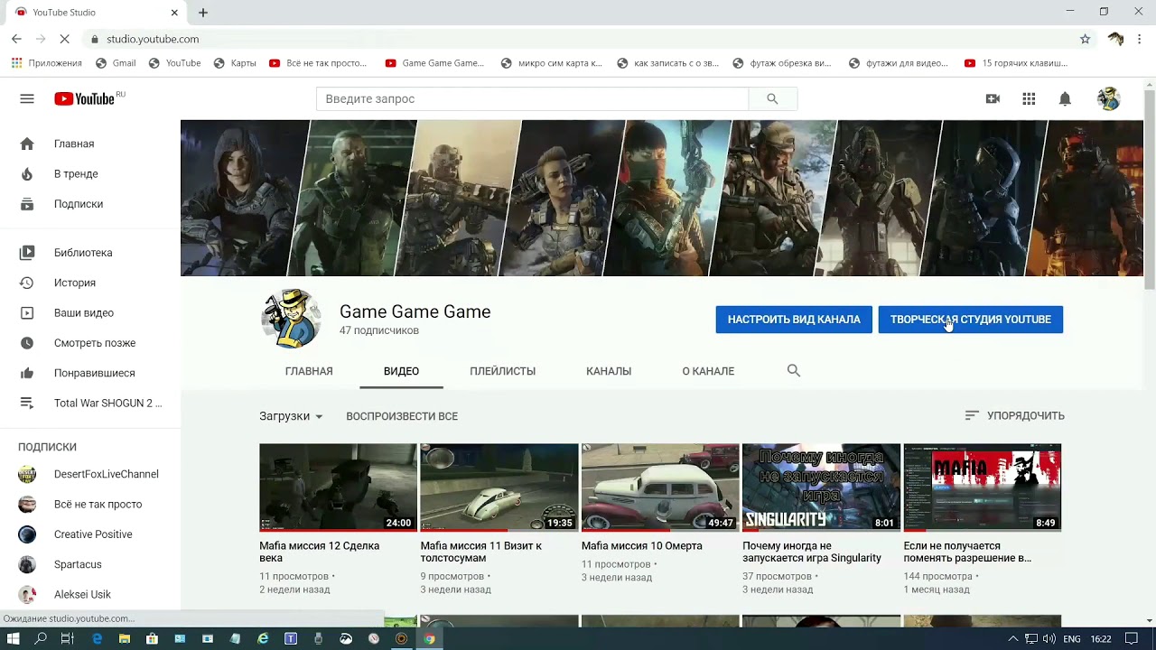Switch to ГЛАВНАЯ channel tab
1156x650 pixels.
[x=309, y=371]
